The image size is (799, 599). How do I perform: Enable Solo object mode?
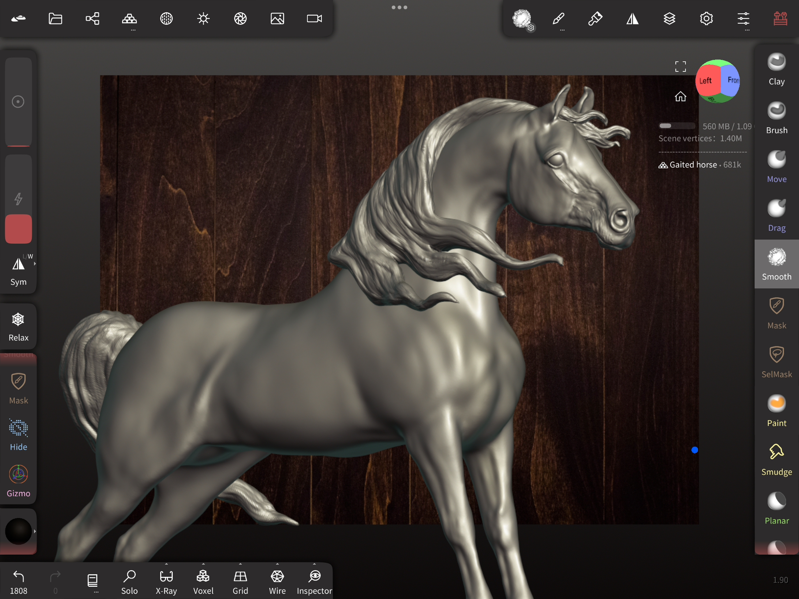point(129,581)
